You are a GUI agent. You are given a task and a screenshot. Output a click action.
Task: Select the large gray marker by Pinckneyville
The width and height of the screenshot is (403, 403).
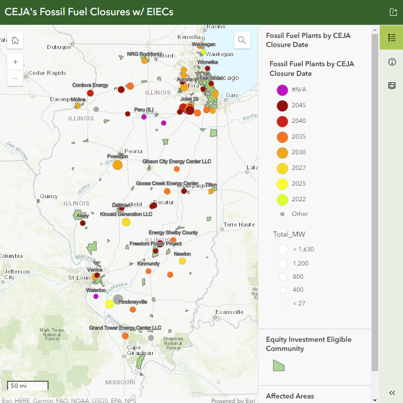(118, 299)
